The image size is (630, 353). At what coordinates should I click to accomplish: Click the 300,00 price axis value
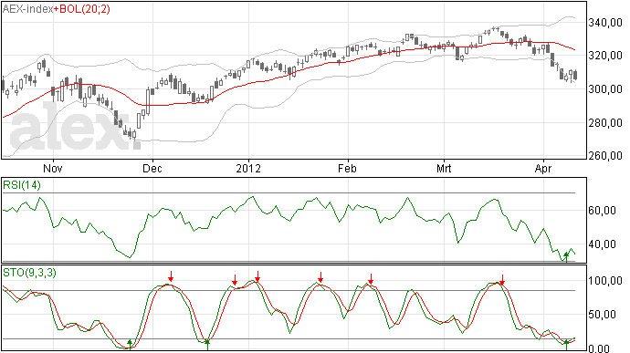[x=605, y=89]
